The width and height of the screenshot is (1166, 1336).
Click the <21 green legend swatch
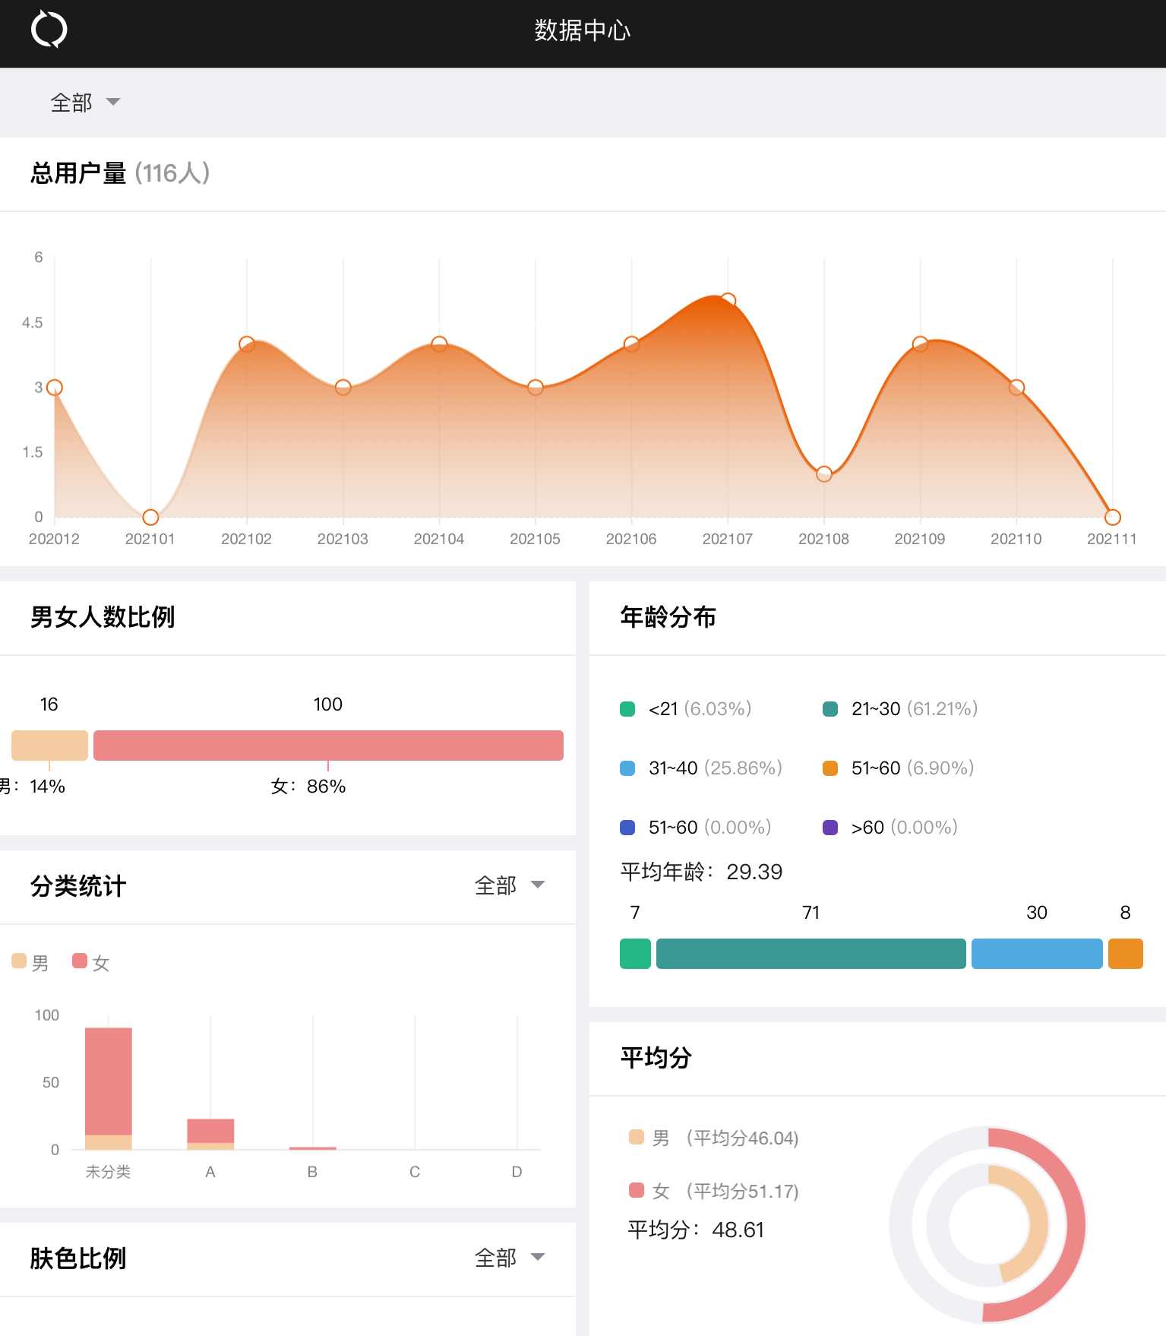tap(627, 709)
